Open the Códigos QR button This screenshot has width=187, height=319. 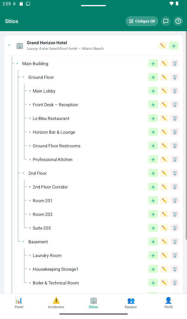coord(142,21)
